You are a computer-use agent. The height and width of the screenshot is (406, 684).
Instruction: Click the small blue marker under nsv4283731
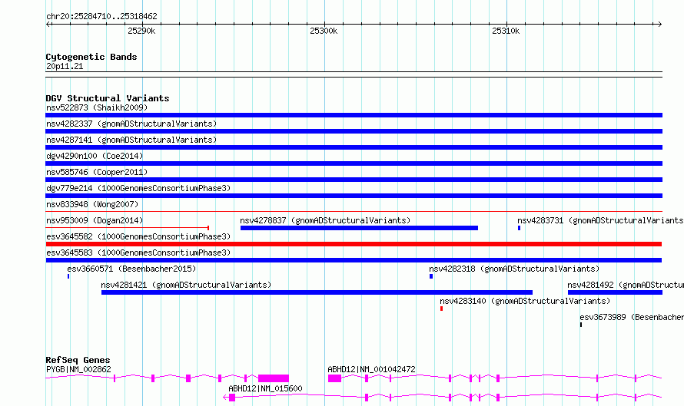(519, 228)
